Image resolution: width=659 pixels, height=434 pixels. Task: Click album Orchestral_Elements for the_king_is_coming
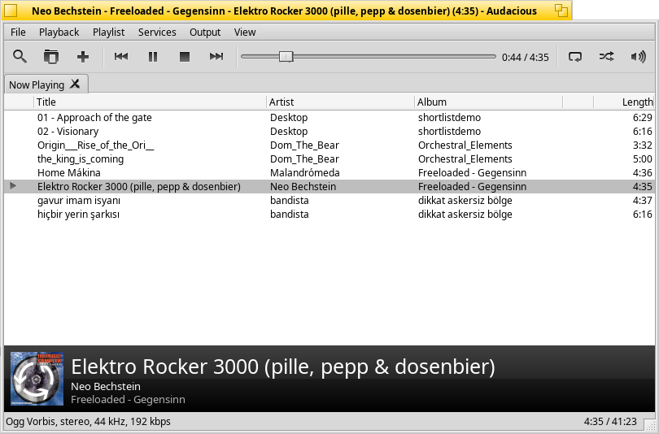[x=465, y=159]
